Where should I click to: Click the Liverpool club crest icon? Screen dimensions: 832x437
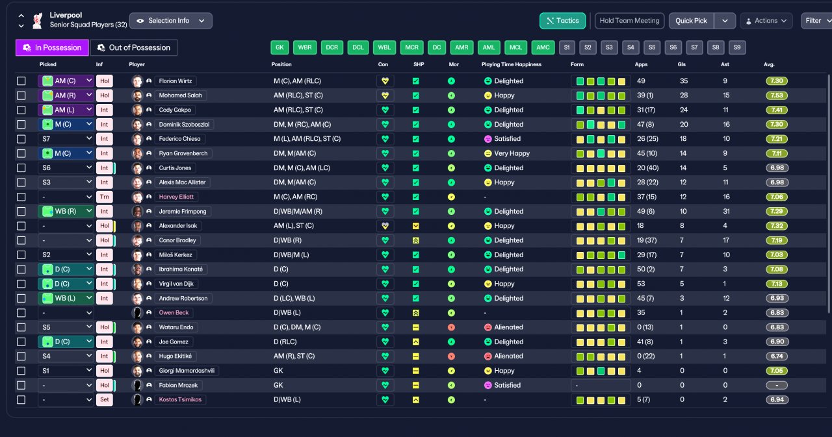pos(38,20)
